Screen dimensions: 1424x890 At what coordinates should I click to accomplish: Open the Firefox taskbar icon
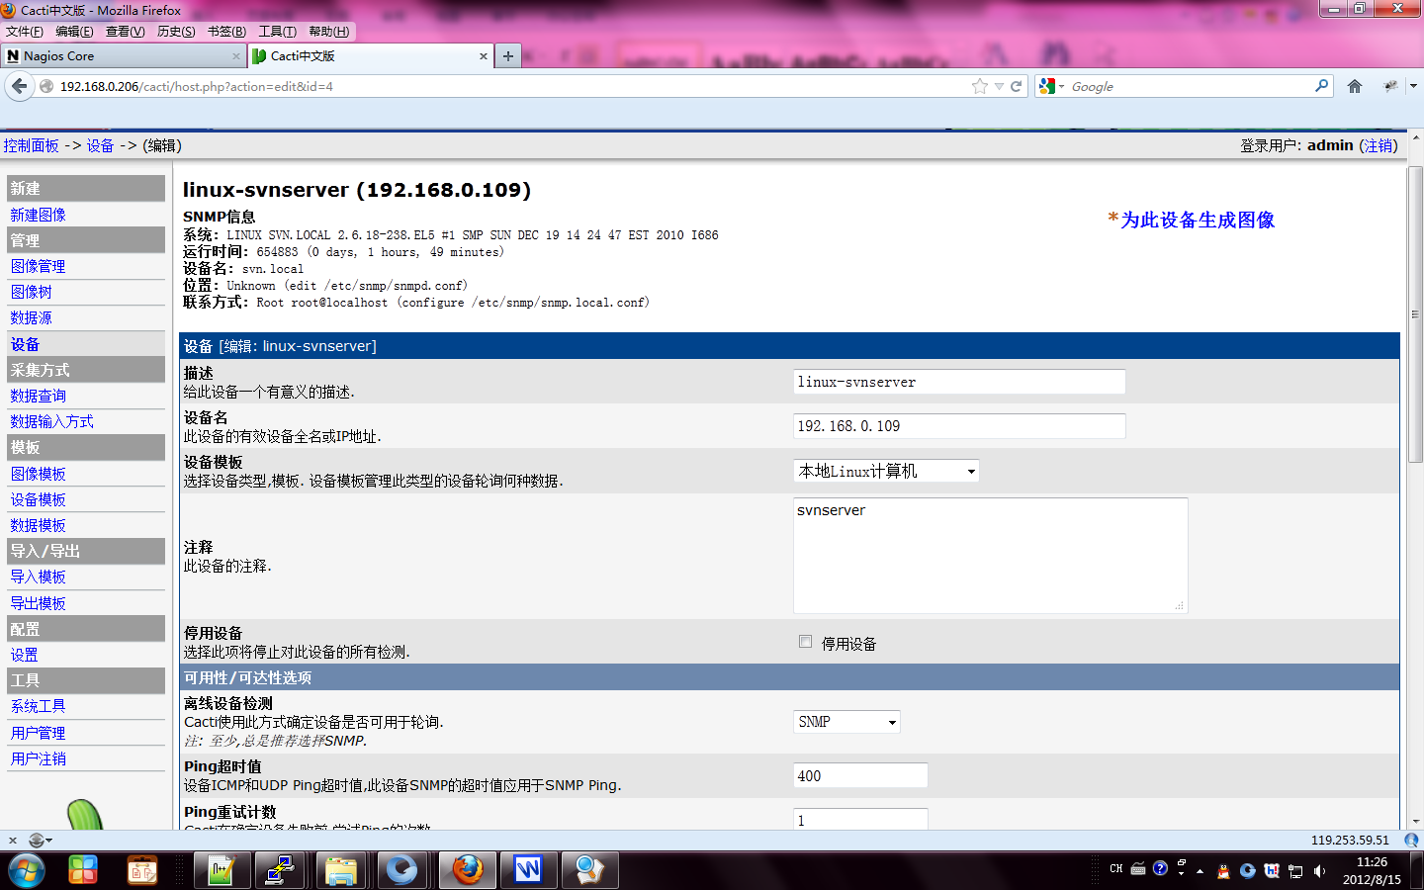(x=468, y=870)
